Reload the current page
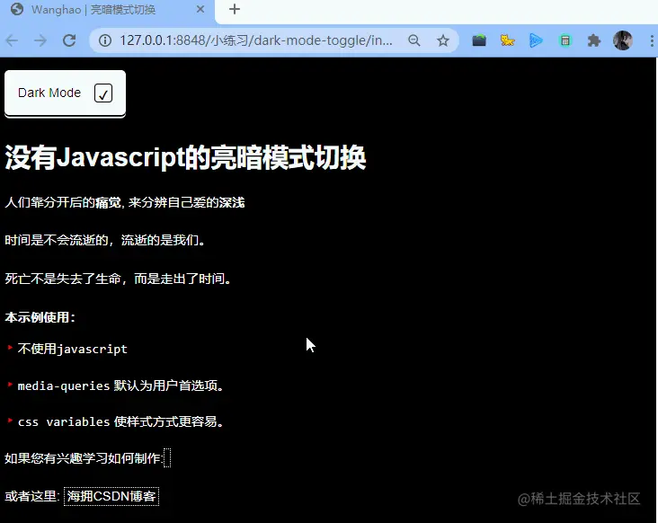 click(69, 40)
